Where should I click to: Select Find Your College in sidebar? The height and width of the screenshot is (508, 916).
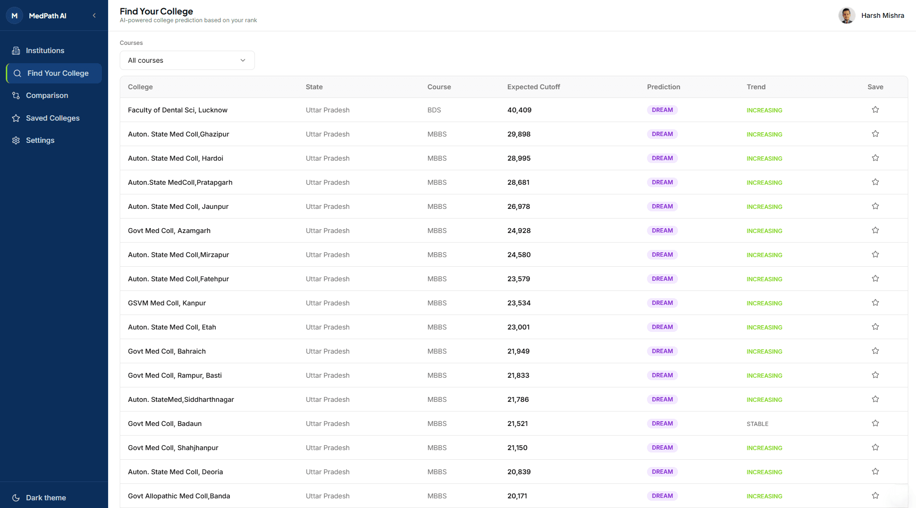tap(57, 73)
